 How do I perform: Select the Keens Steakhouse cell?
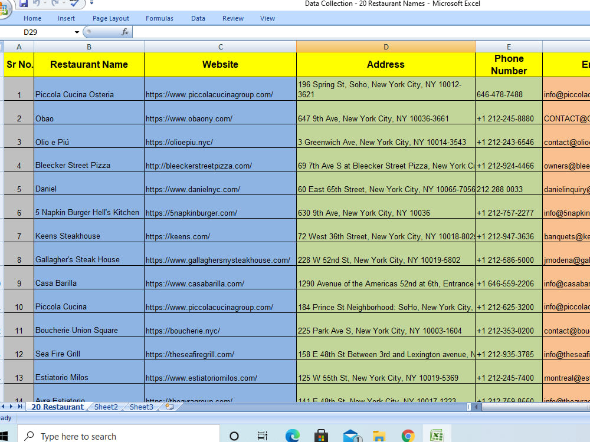[89, 230]
